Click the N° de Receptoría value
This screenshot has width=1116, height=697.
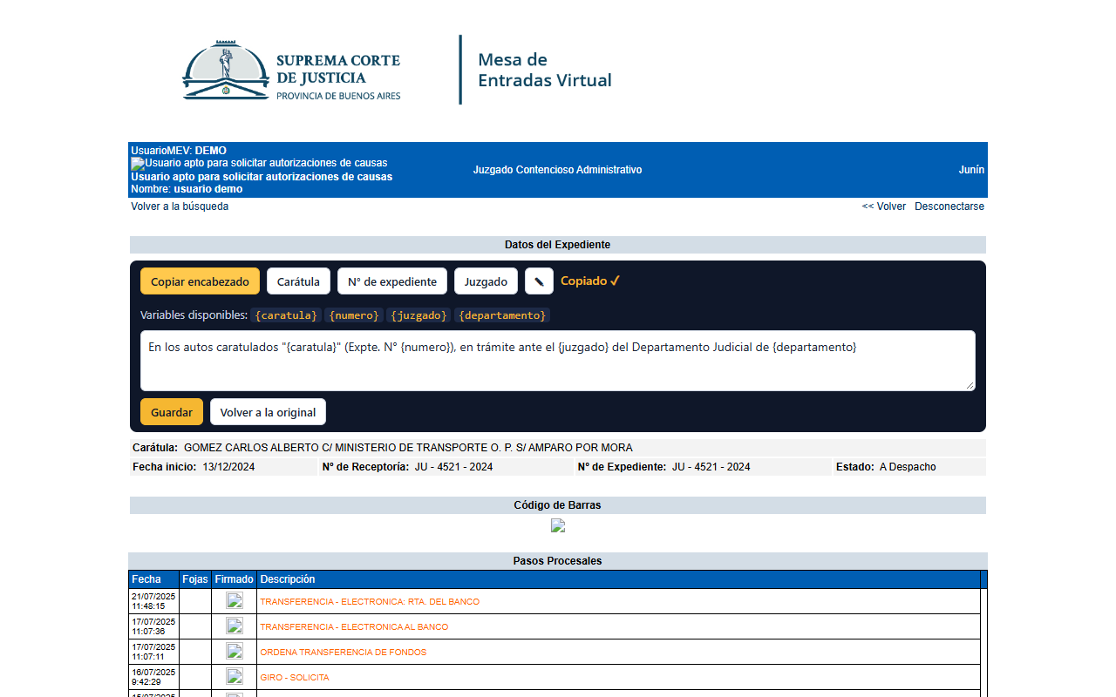pos(453,467)
